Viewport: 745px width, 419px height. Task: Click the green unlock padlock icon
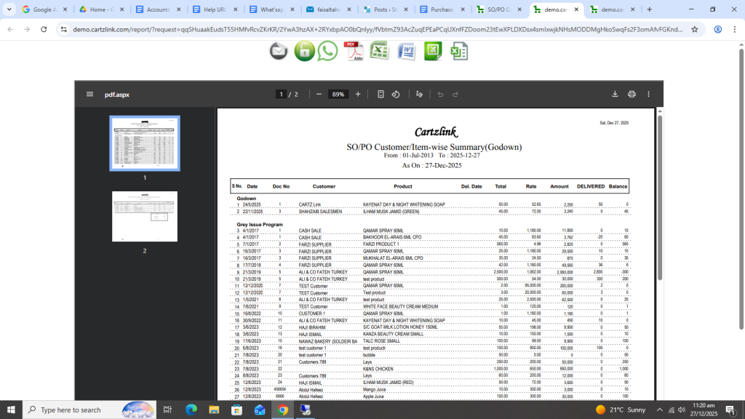(x=304, y=51)
